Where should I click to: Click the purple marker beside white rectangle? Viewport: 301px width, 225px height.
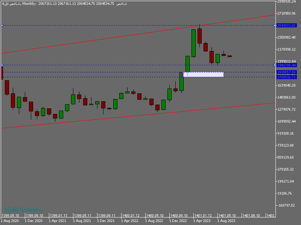click(182, 74)
